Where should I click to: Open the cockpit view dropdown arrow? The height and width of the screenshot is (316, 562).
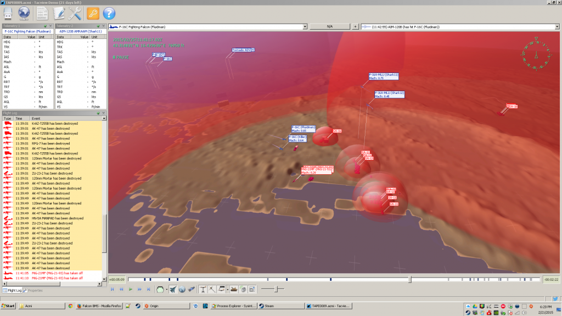(x=166, y=290)
